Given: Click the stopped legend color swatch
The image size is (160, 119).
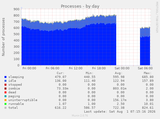Looking at the screenshot, I should [x=5, y=85].
